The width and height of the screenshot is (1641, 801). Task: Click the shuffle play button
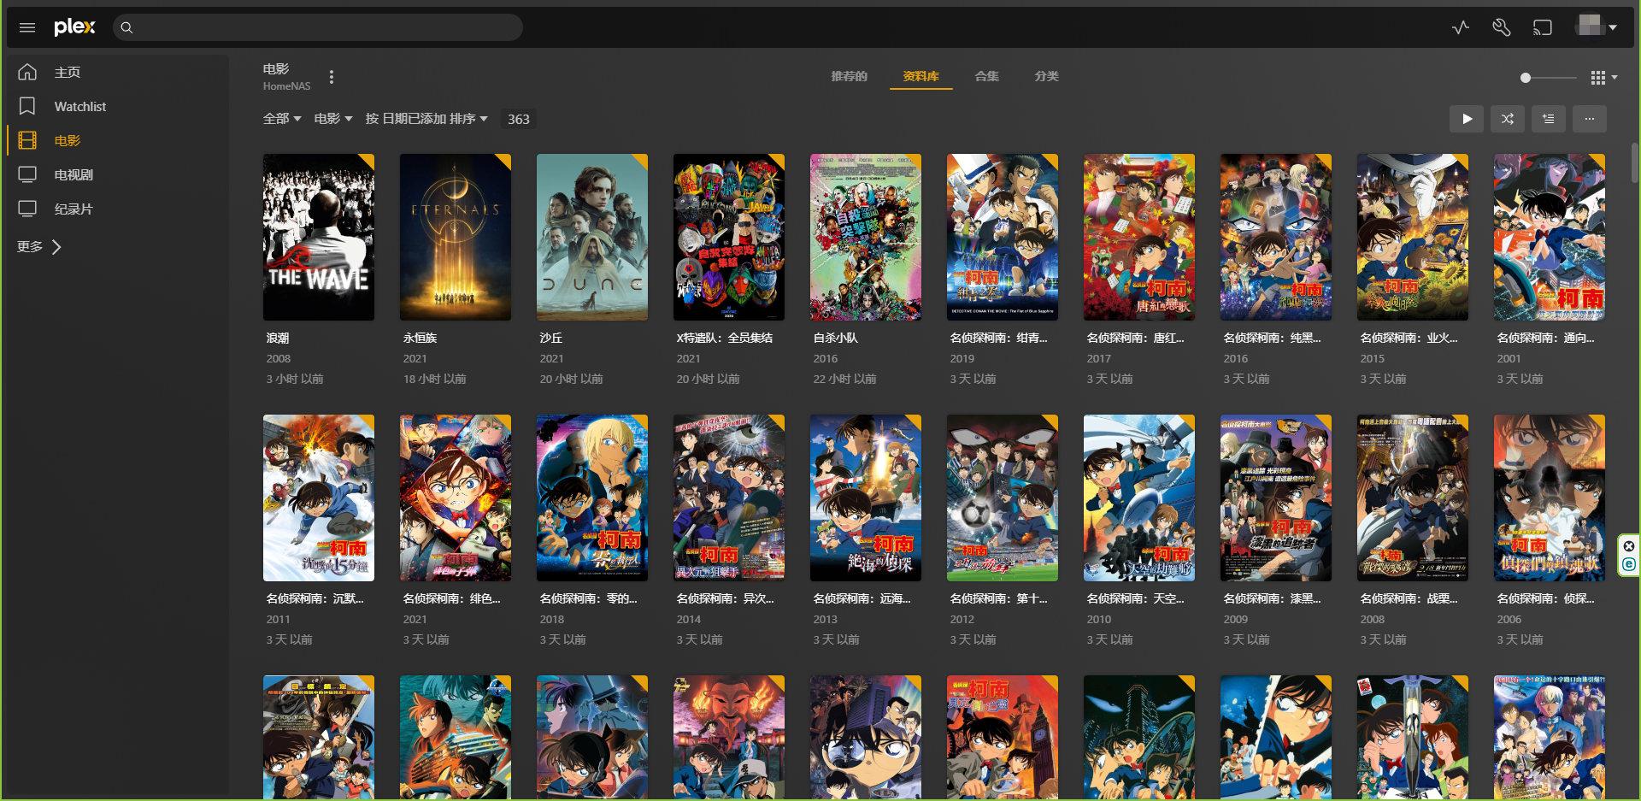(1508, 119)
